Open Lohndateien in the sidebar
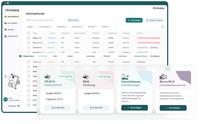Screen dimensions: 201x124 12,23
